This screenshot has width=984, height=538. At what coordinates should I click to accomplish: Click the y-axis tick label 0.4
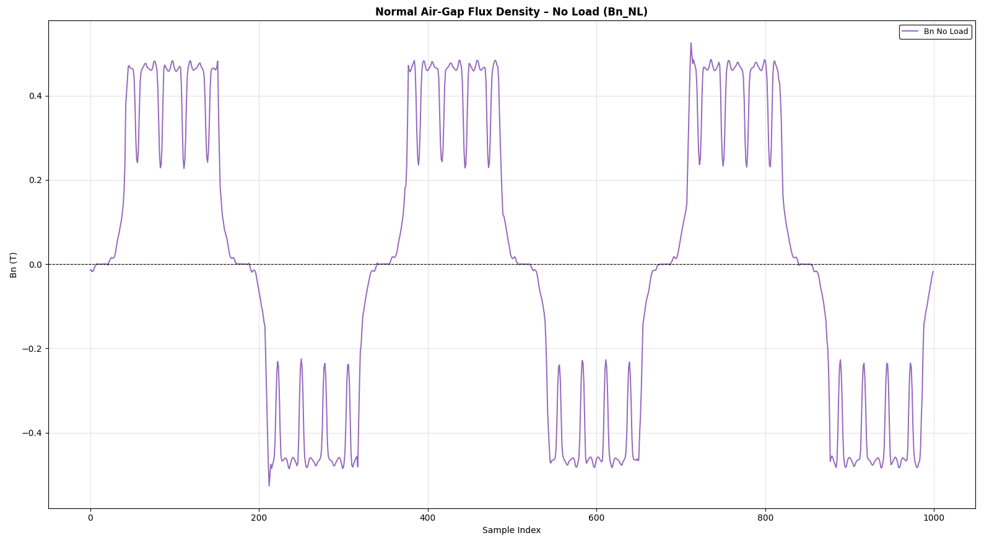coord(35,96)
